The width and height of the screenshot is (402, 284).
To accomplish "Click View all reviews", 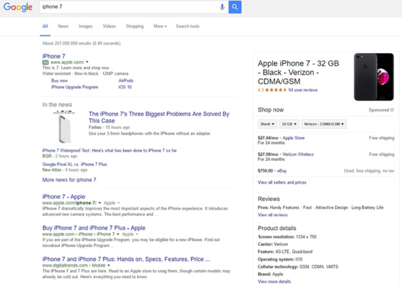I will tap(273, 215).
